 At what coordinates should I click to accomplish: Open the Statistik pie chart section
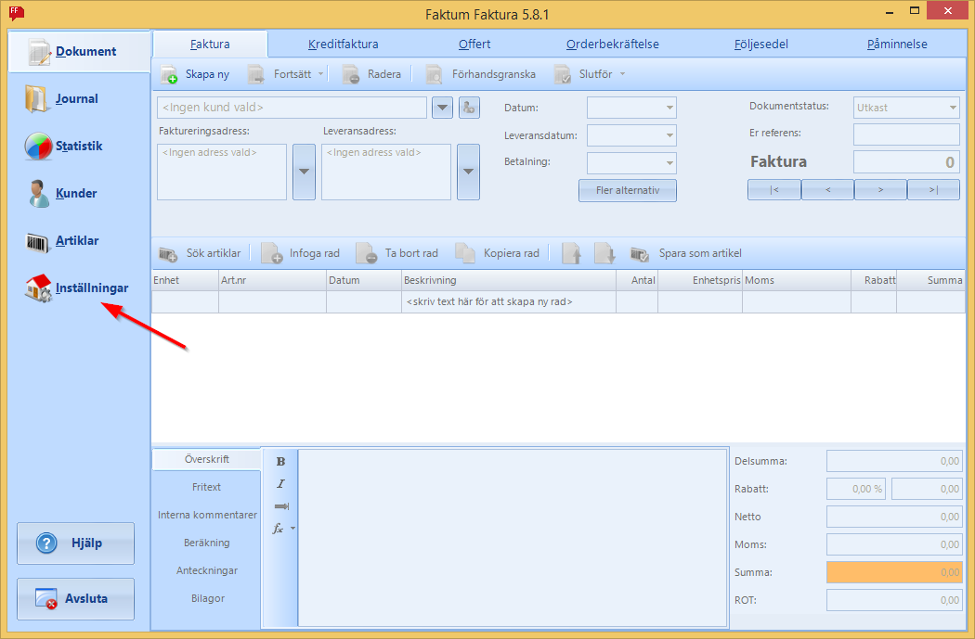coord(63,146)
